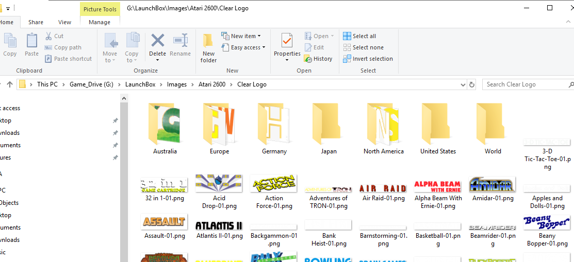Click the Cut scissors icon
This screenshot has width=574, height=262.
[48, 36]
